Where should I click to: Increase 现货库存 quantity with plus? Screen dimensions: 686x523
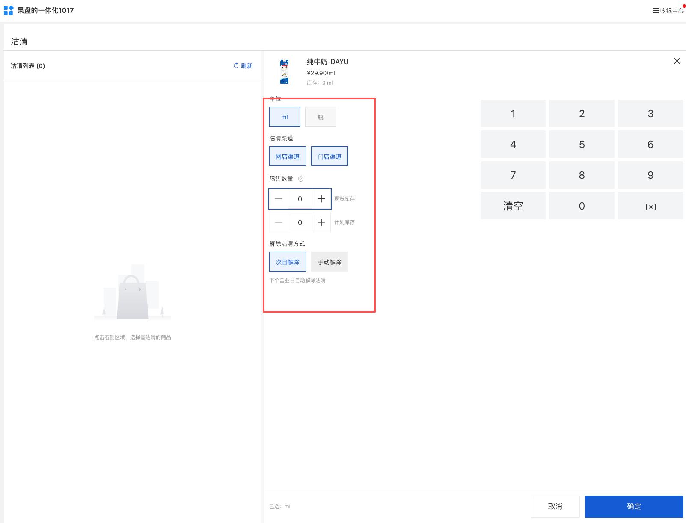coord(321,199)
